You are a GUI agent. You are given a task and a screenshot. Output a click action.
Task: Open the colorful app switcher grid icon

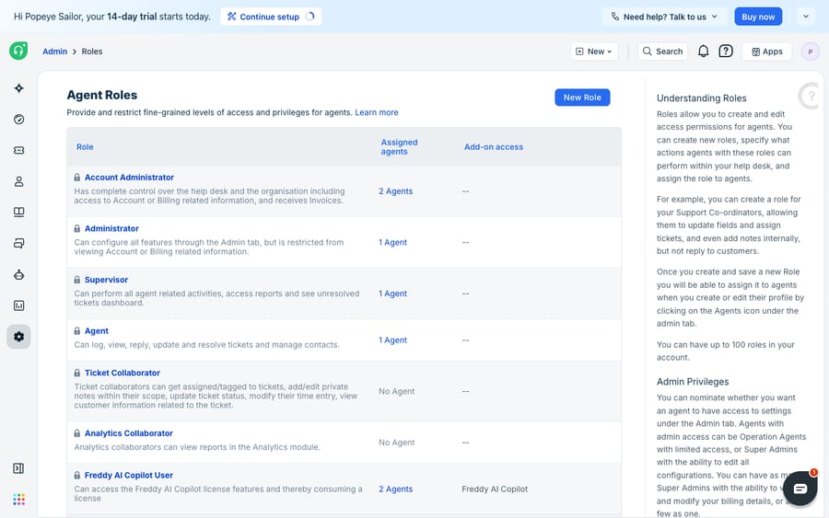tap(19, 499)
